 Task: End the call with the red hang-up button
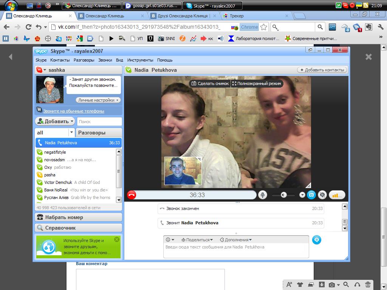pyautogui.click(x=132, y=195)
